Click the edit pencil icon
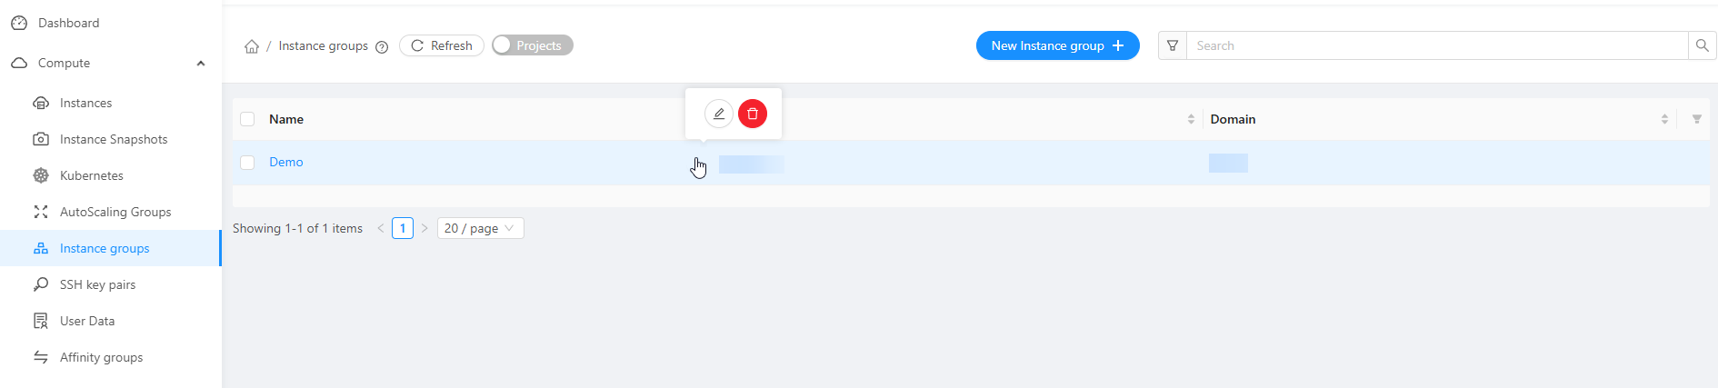Image resolution: width=1718 pixels, height=388 pixels. (718, 114)
